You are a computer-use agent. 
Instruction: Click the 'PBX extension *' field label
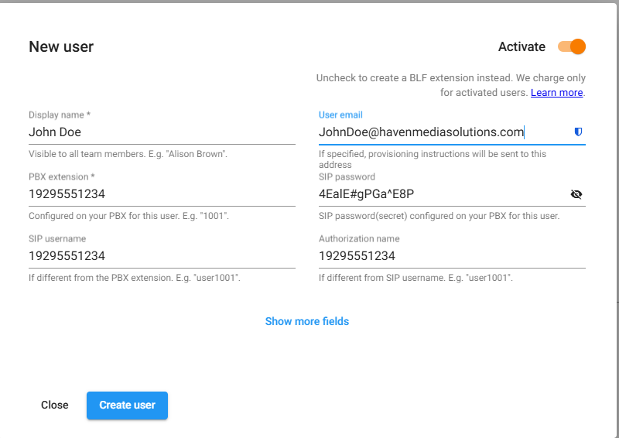pyautogui.click(x=62, y=176)
